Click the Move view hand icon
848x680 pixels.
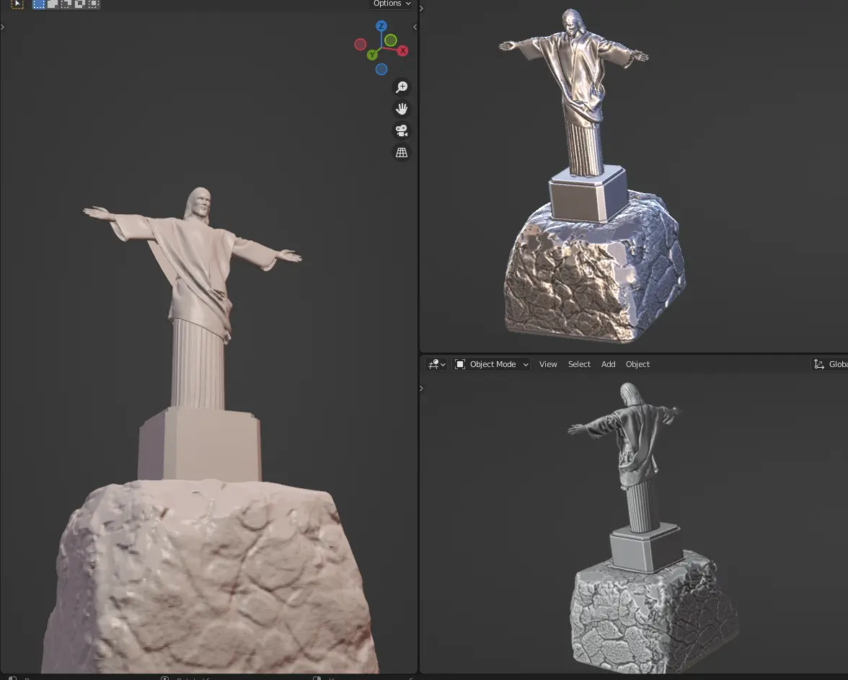(402, 108)
